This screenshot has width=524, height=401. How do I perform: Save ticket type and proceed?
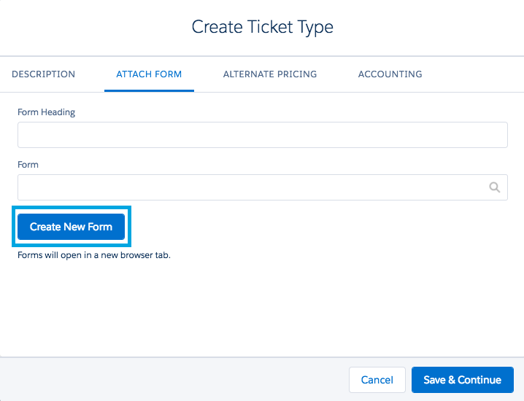point(462,380)
